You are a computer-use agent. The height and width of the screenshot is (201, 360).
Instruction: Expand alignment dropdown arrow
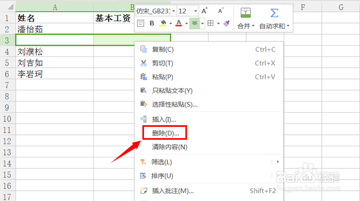tap(202, 24)
